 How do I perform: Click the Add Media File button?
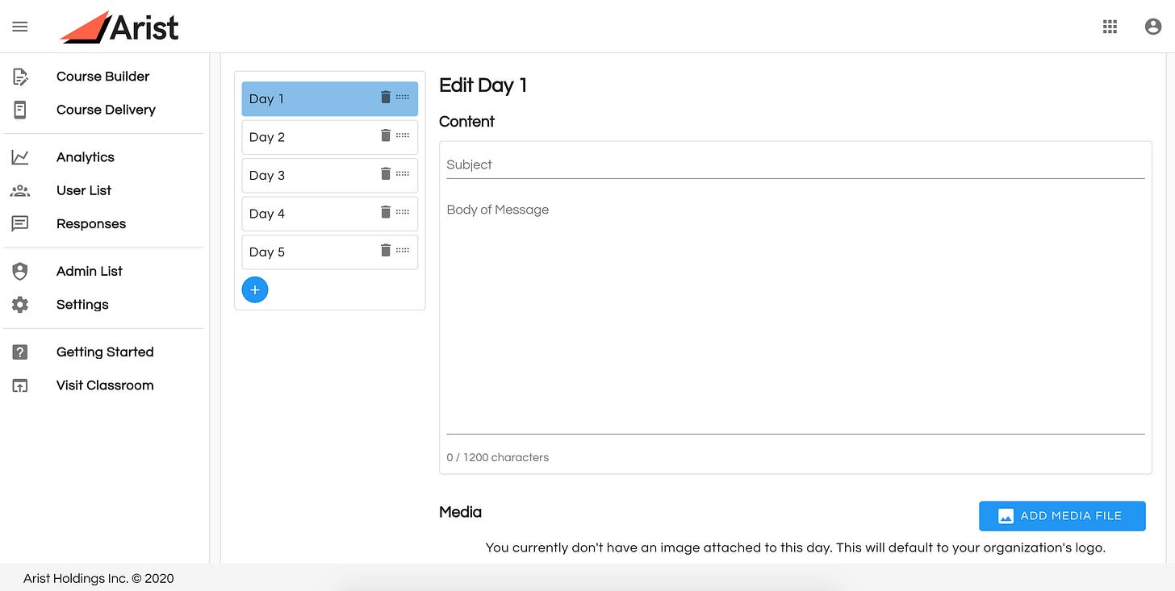click(1062, 516)
